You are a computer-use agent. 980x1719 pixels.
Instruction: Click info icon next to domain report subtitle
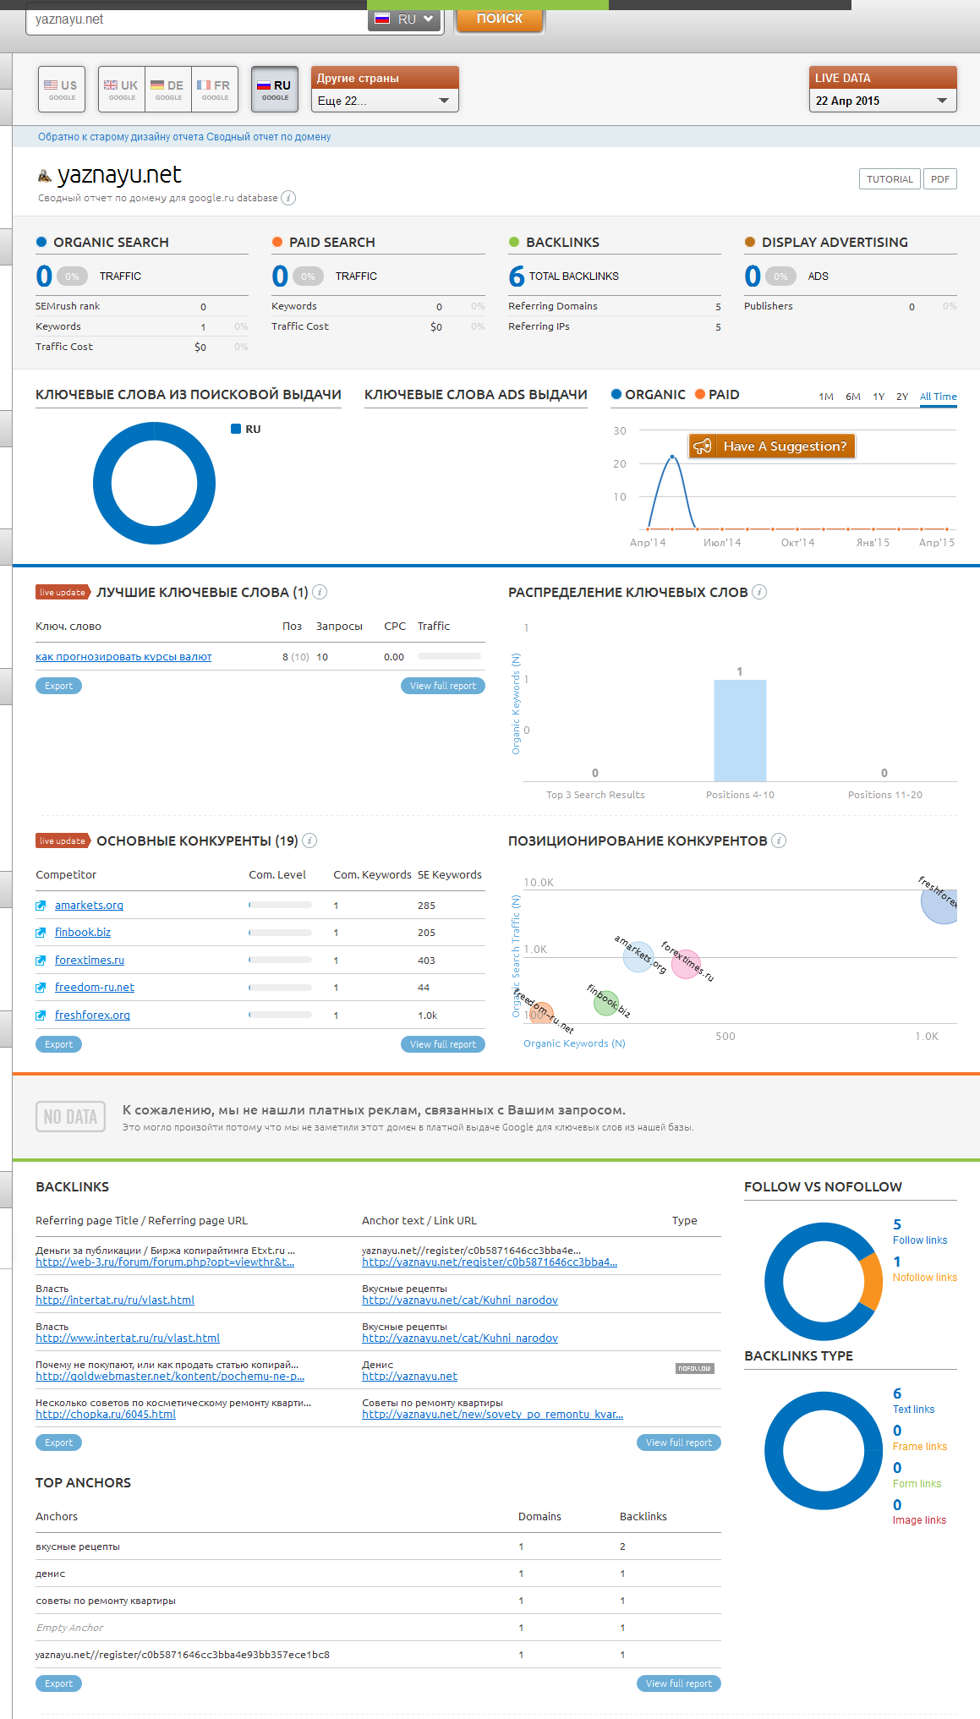[x=288, y=198]
